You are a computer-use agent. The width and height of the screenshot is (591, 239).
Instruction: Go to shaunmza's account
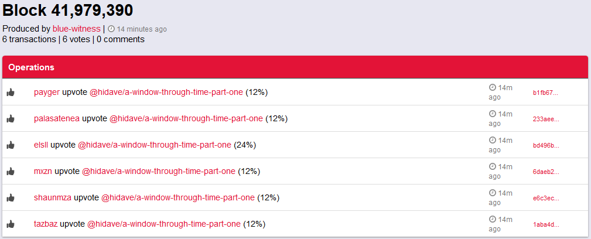click(x=52, y=198)
